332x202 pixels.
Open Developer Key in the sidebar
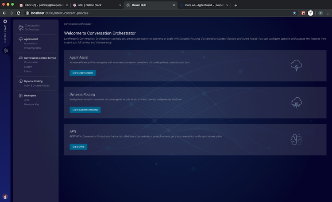pyautogui.click(x=31, y=104)
